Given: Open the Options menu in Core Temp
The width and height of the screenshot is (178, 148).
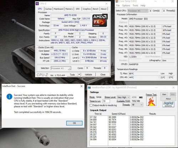Looking at the screenshot, I should pyautogui.click(x=126, y=5).
